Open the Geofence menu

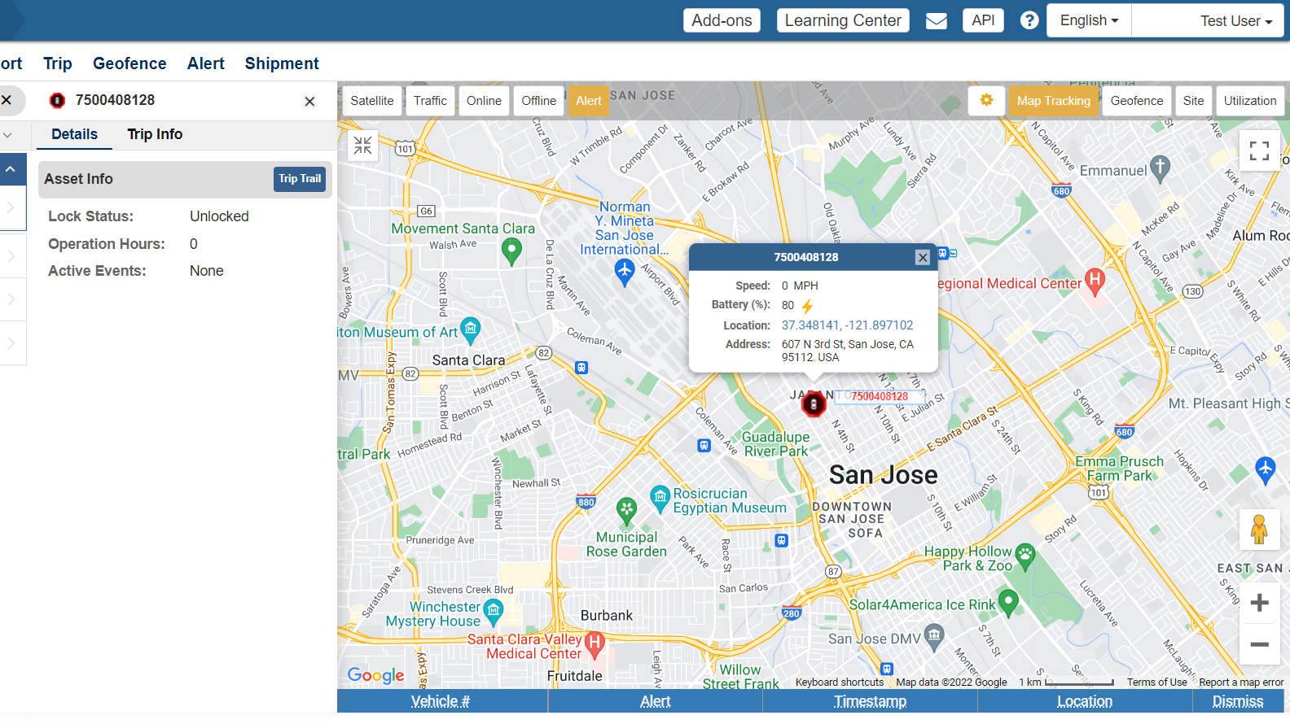[x=129, y=63]
